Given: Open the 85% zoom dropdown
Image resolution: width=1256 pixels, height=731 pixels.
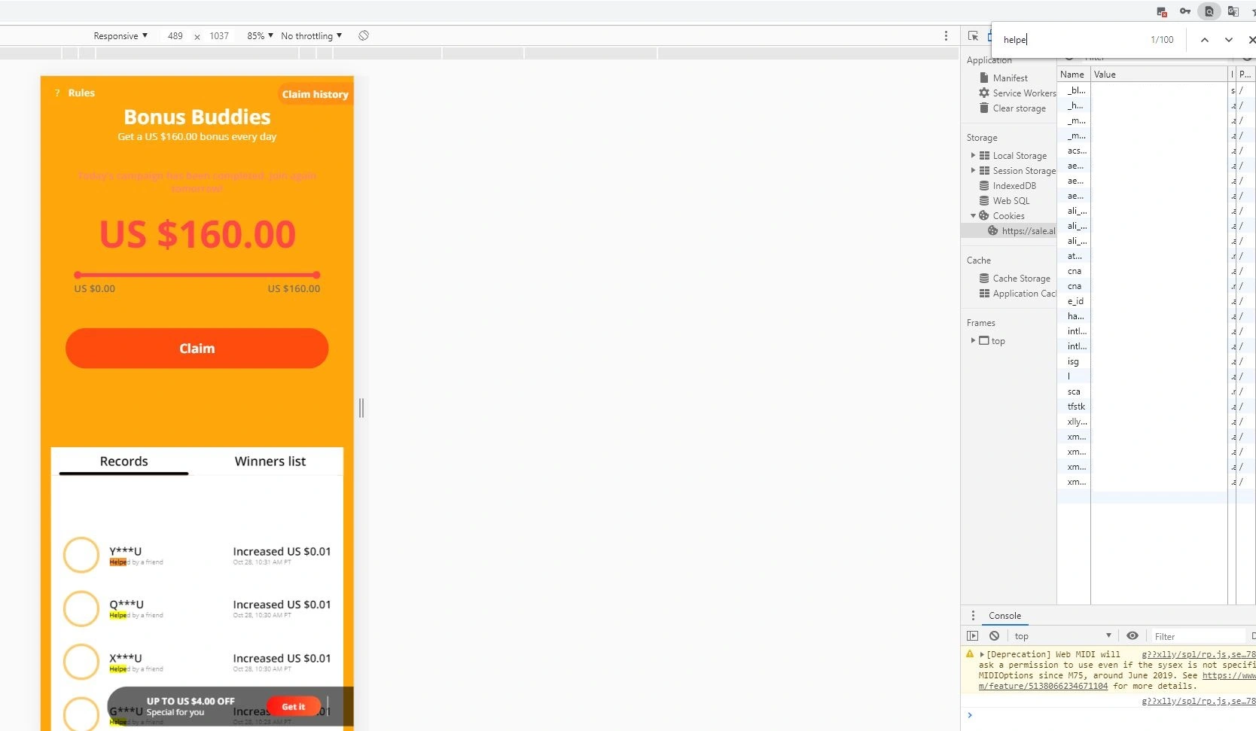Looking at the screenshot, I should point(260,35).
